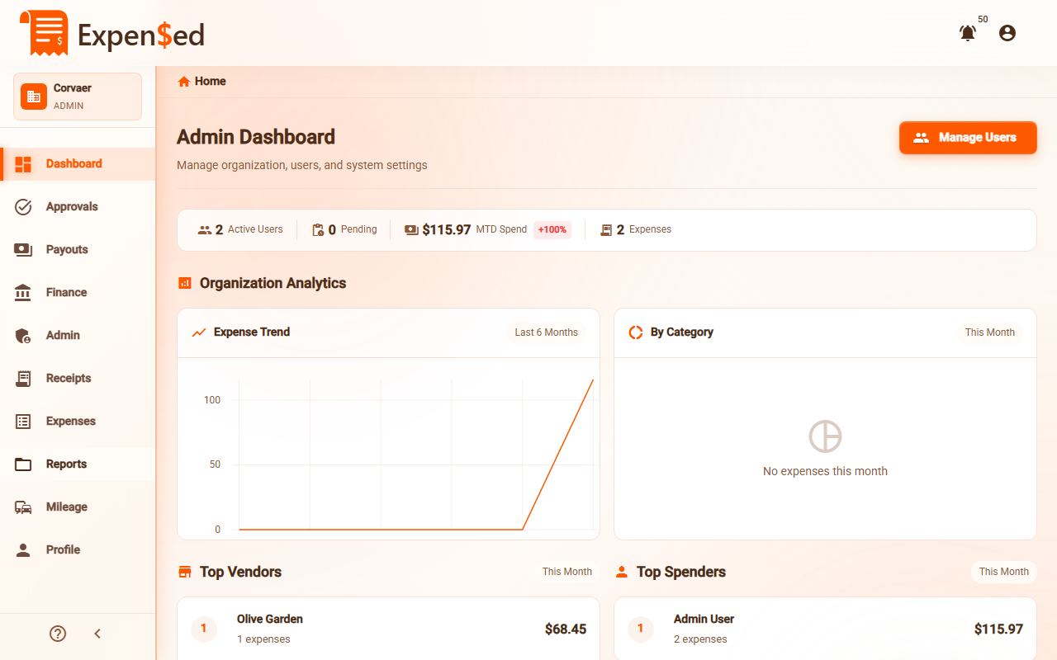Click the By Category This Month chip

point(989,332)
